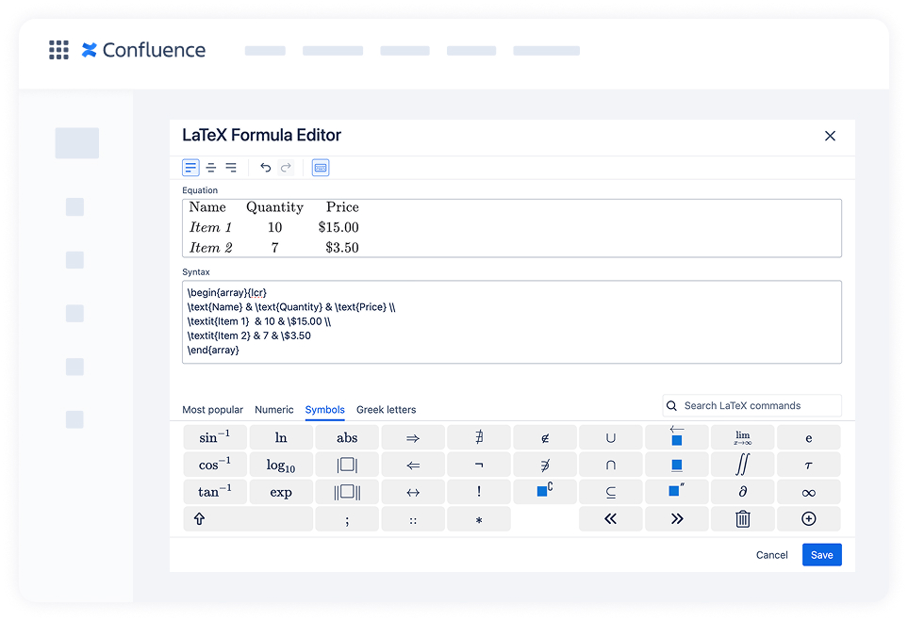Click the Confluence logo
Viewport: 908px width, 621px height.
coord(143,50)
